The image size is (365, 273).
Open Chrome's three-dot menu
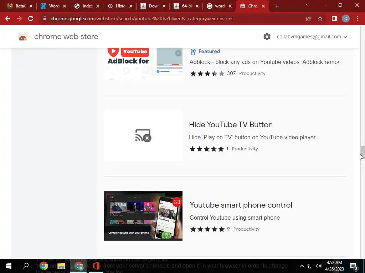(x=357, y=18)
